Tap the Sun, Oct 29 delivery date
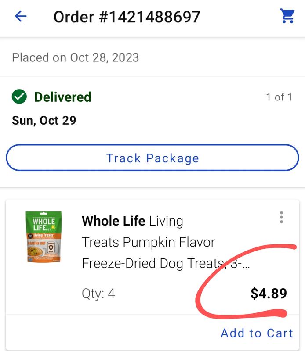This screenshot has width=305, height=351. coord(44,120)
